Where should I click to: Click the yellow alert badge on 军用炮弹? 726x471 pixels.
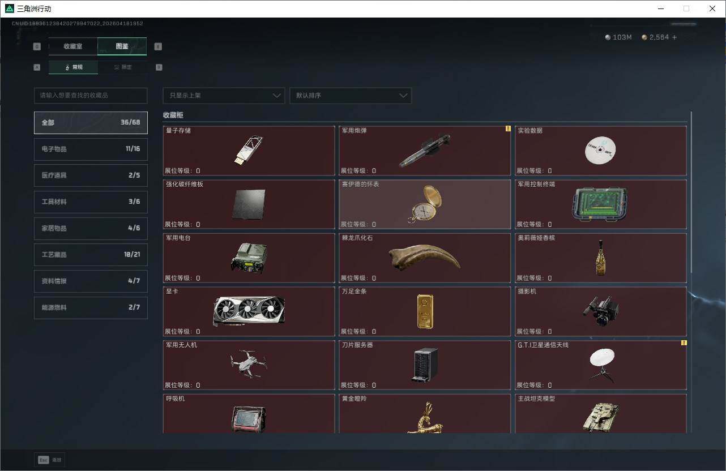pyautogui.click(x=508, y=129)
